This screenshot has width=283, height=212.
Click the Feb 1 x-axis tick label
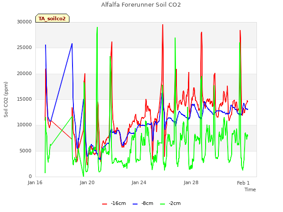coord(243,183)
